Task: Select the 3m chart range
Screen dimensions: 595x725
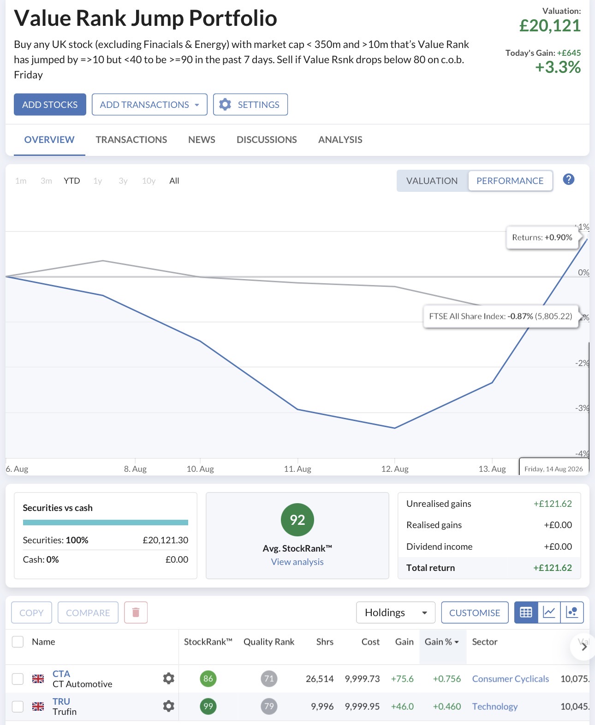Action: pyautogui.click(x=46, y=181)
